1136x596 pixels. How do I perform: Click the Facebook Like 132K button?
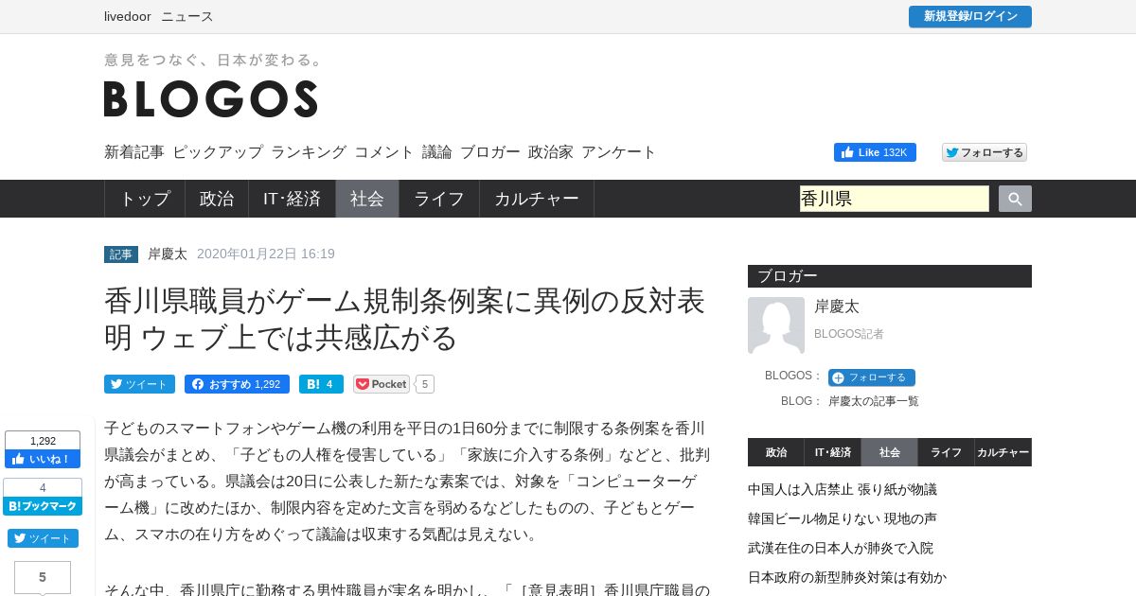tap(875, 152)
